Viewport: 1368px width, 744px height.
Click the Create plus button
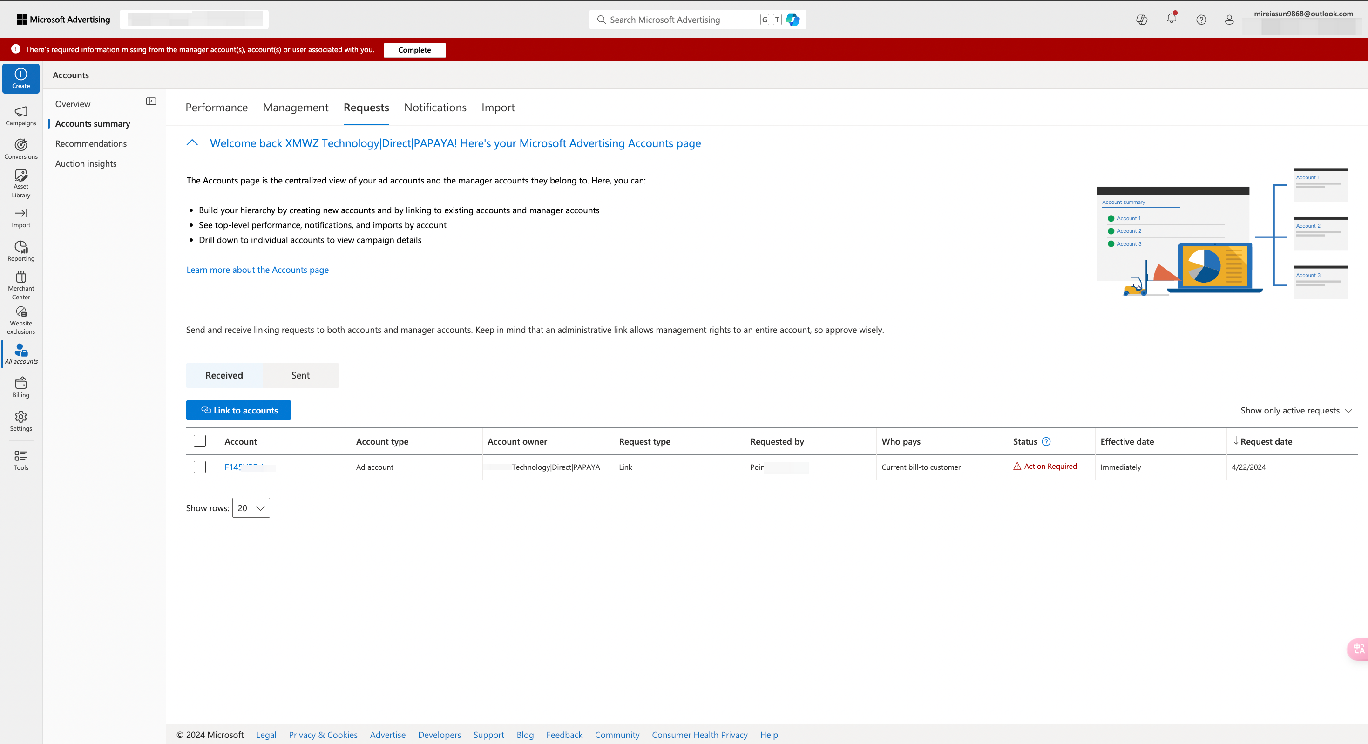(20, 78)
